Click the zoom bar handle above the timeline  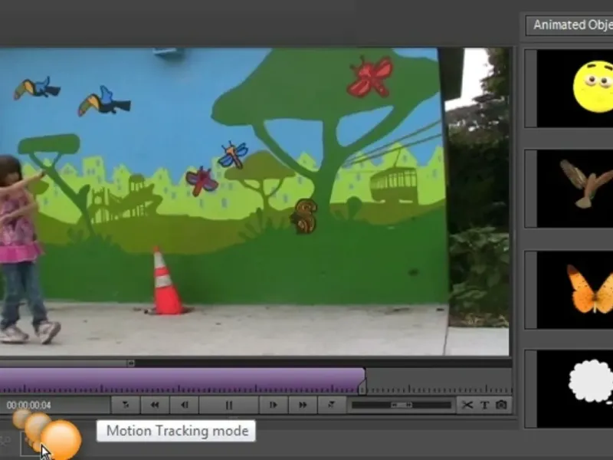(x=130, y=363)
